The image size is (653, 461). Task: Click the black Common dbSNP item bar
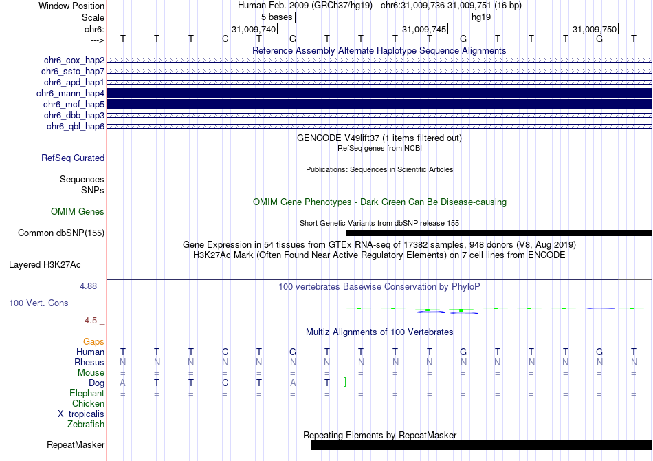tap(499, 233)
